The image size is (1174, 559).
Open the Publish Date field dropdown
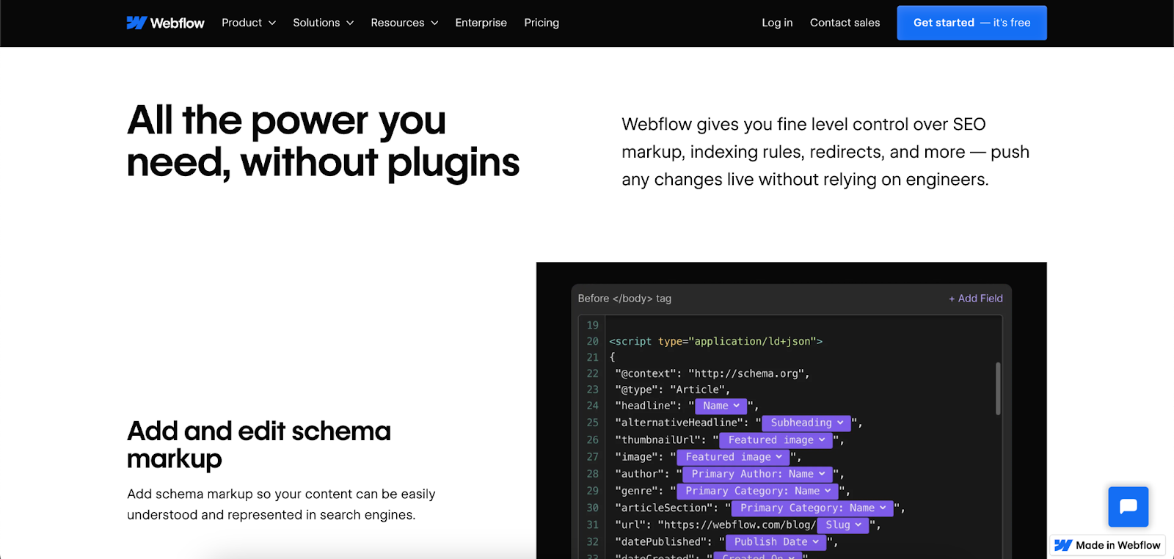click(x=776, y=541)
